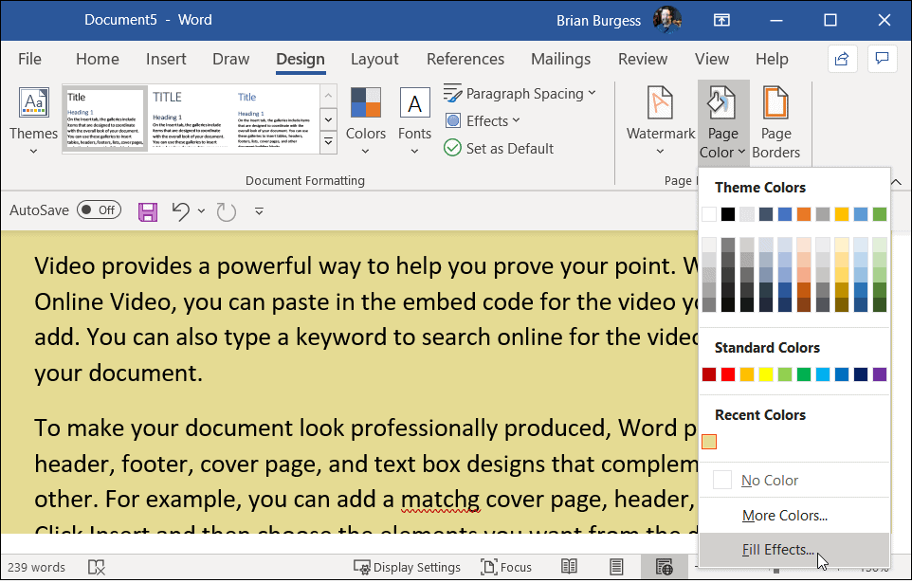
Task: Click Brian Burgess account picture
Action: coord(666,20)
